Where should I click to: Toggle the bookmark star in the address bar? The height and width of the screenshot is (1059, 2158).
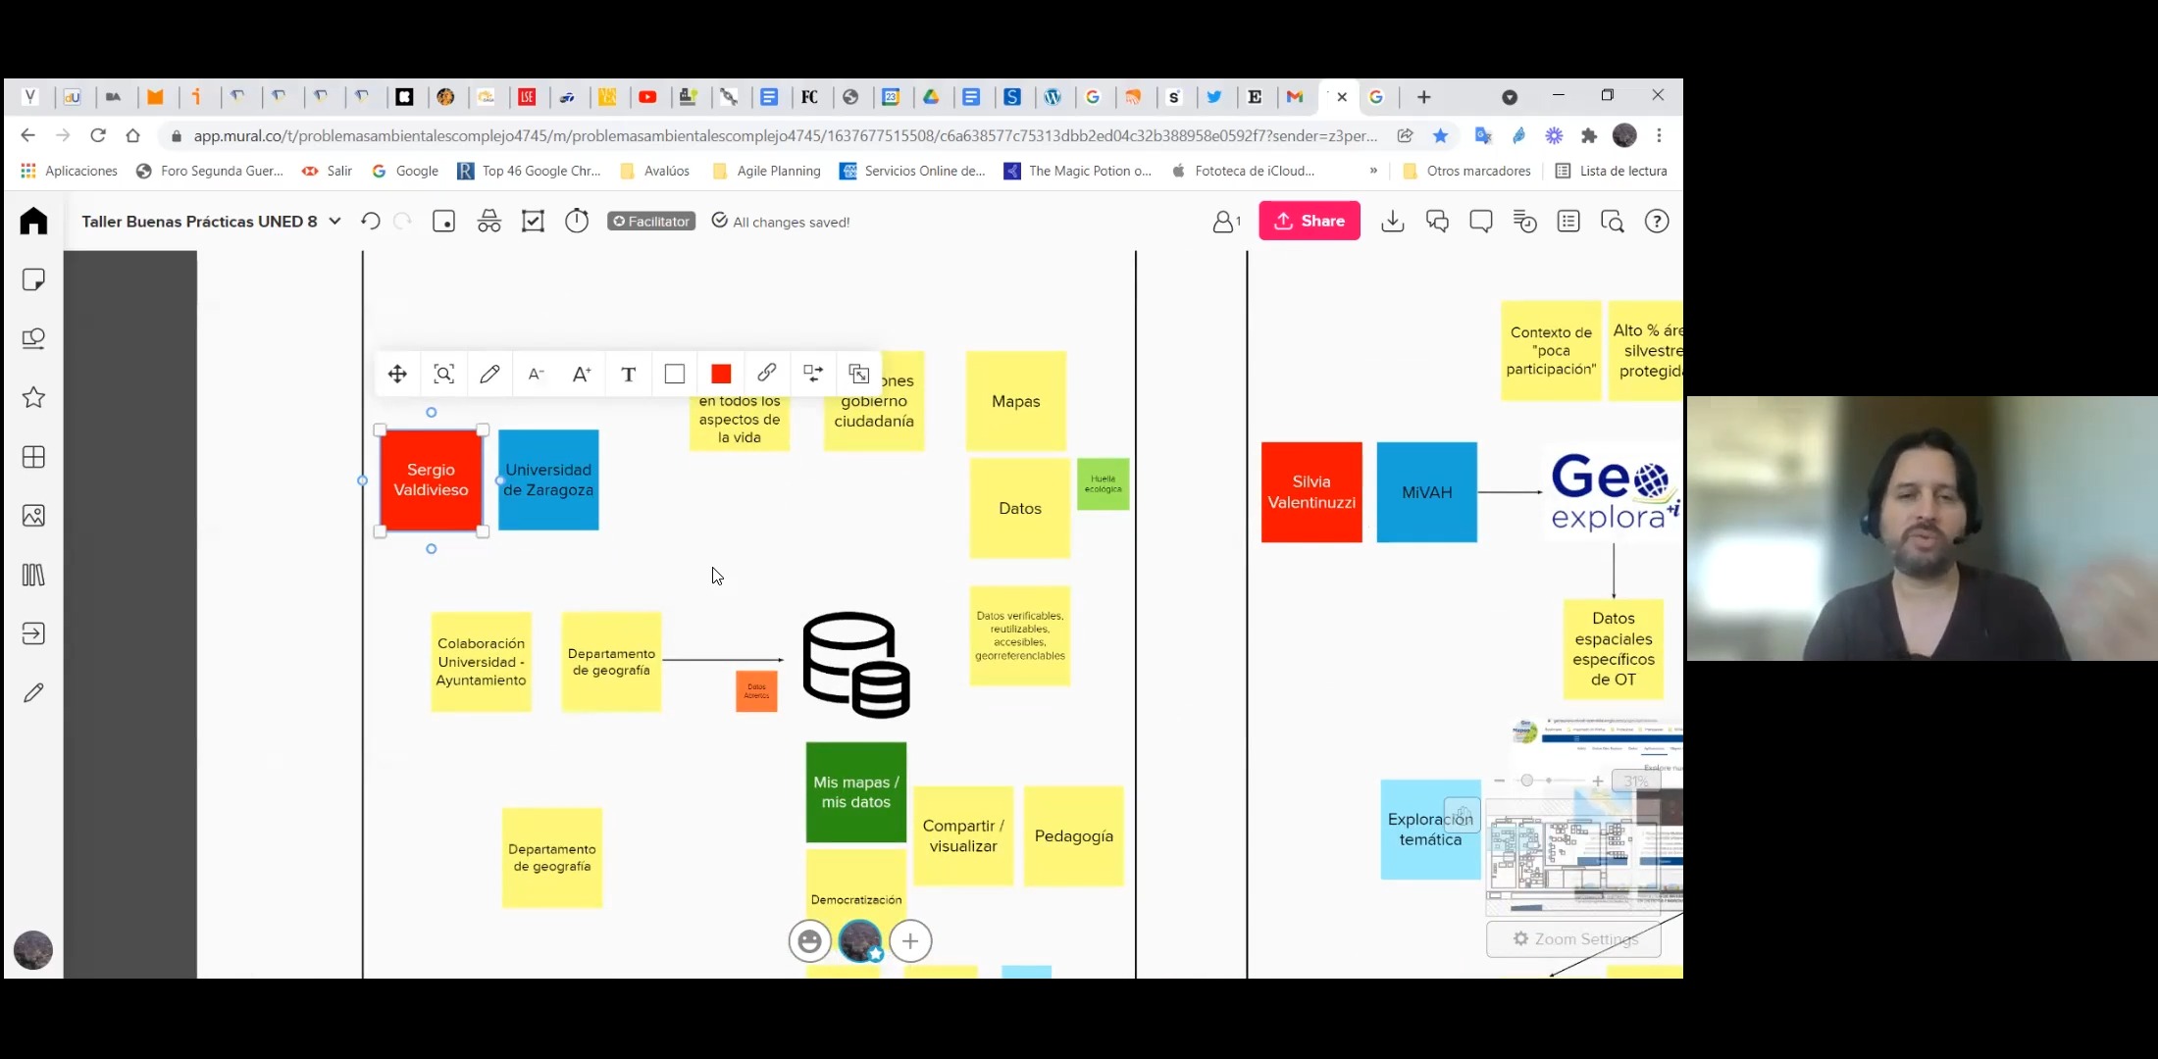1440,136
